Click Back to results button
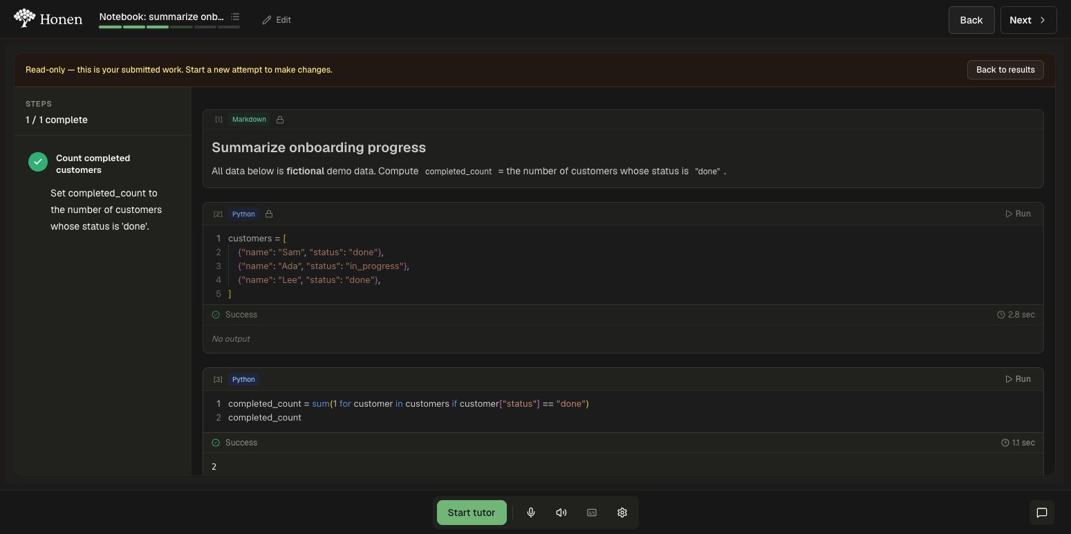 (1005, 70)
